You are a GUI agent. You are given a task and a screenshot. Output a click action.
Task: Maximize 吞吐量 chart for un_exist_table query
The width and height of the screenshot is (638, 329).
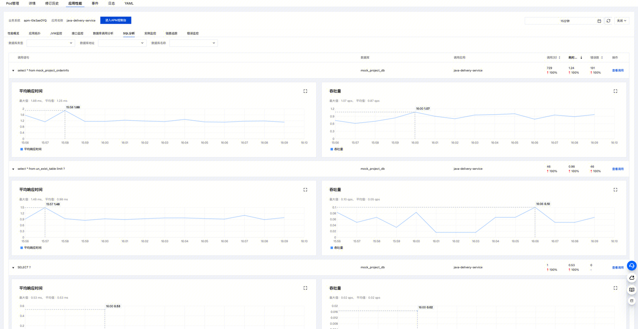pyautogui.click(x=615, y=190)
